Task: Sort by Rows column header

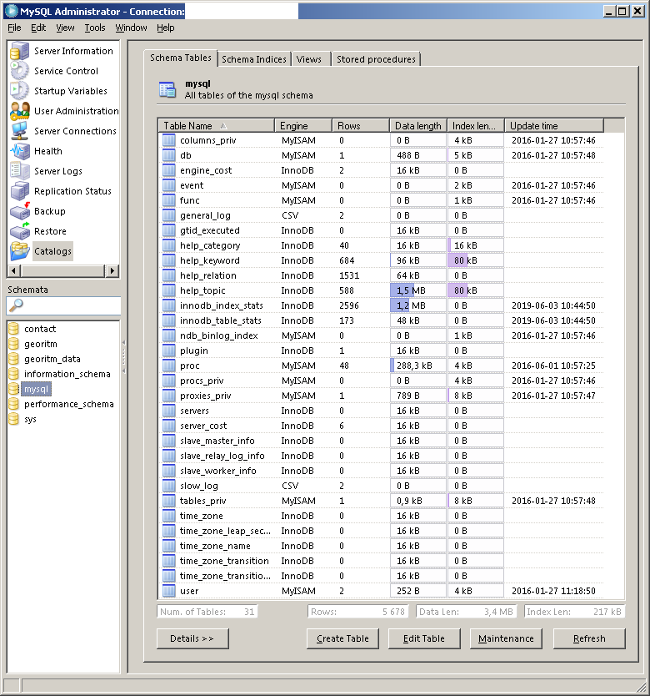Action: tap(361, 126)
